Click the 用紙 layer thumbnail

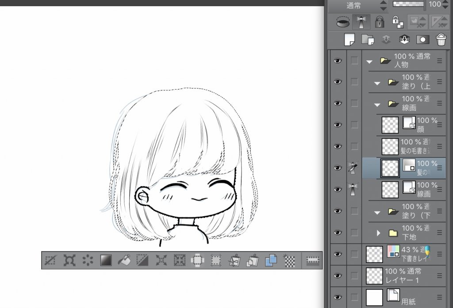374,297
